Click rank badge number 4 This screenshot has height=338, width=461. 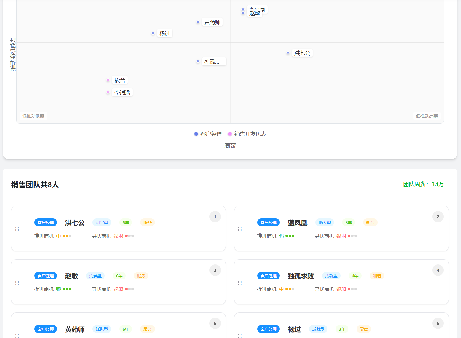[x=438, y=270]
